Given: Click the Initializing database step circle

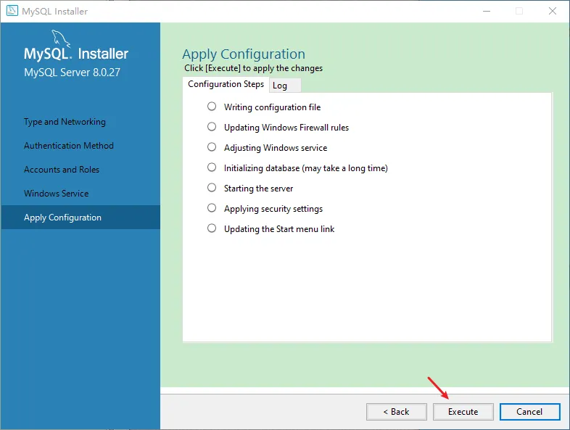Looking at the screenshot, I should [x=212, y=167].
